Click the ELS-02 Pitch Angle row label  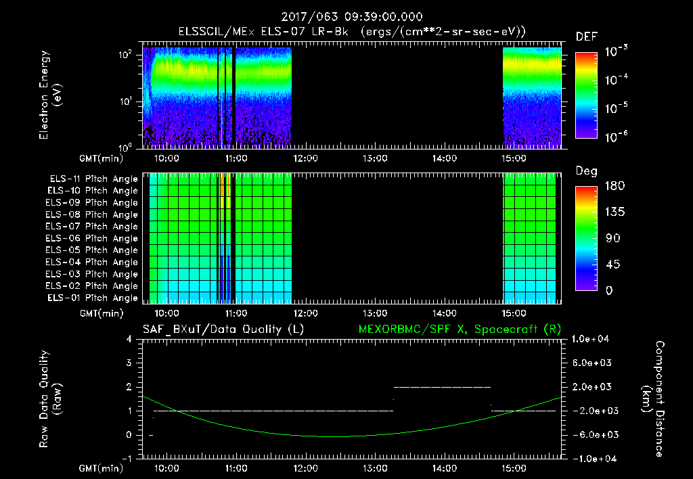[92, 286]
